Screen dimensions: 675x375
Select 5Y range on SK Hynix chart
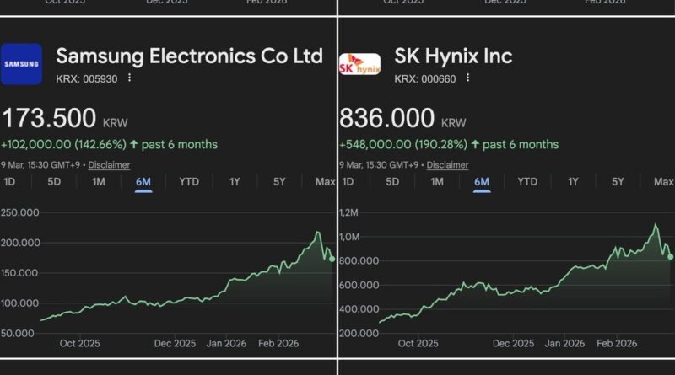click(x=618, y=182)
